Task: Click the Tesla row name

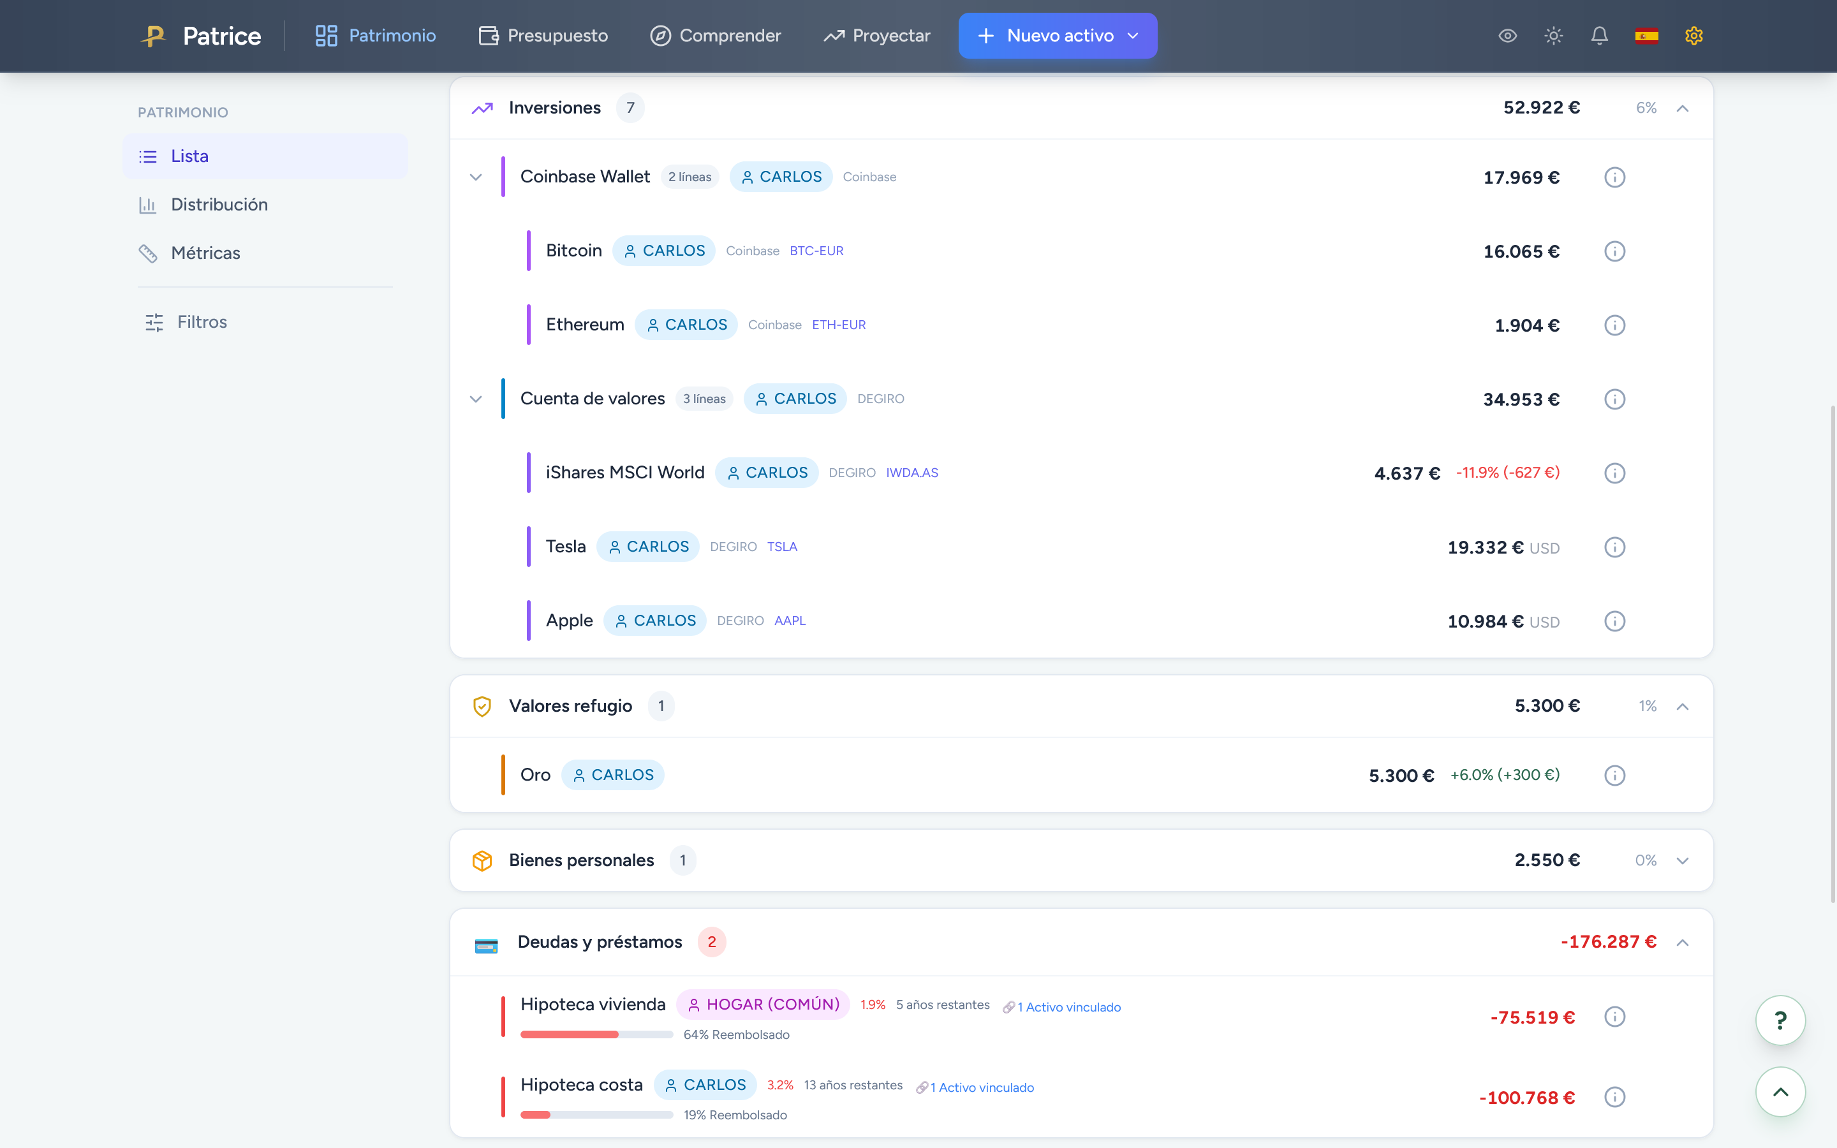Action: pyautogui.click(x=566, y=547)
